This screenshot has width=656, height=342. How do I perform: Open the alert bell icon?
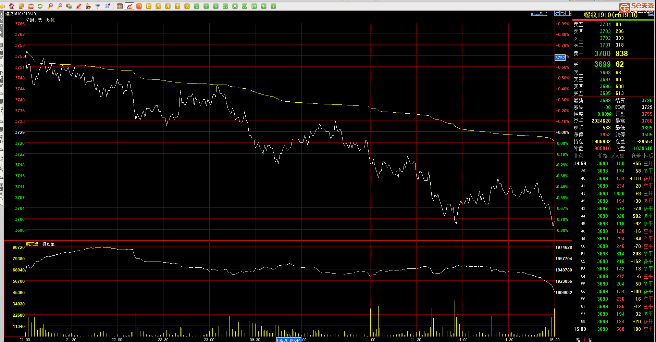click(88, 6)
